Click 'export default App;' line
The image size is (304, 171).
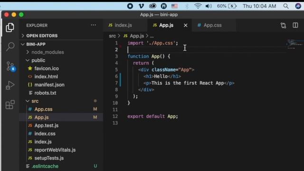pos(152,116)
